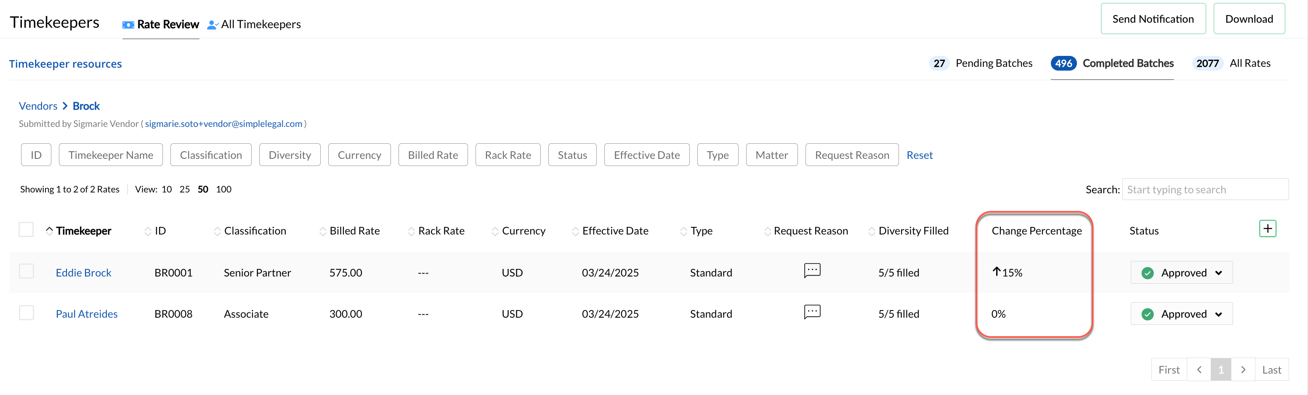Switch to the All Timekeepers tab

(x=254, y=24)
